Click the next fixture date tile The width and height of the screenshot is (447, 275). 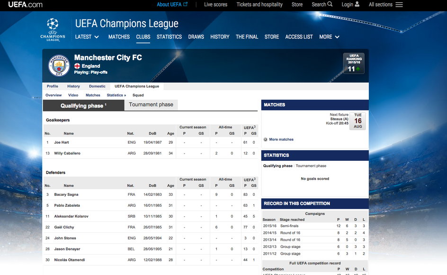(x=358, y=121)
